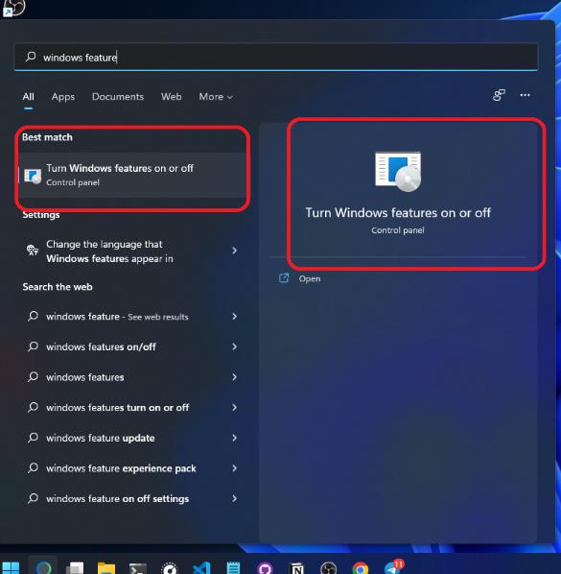
Task: Open the Terminal icon on the taskbar
Action: [138, 568]
